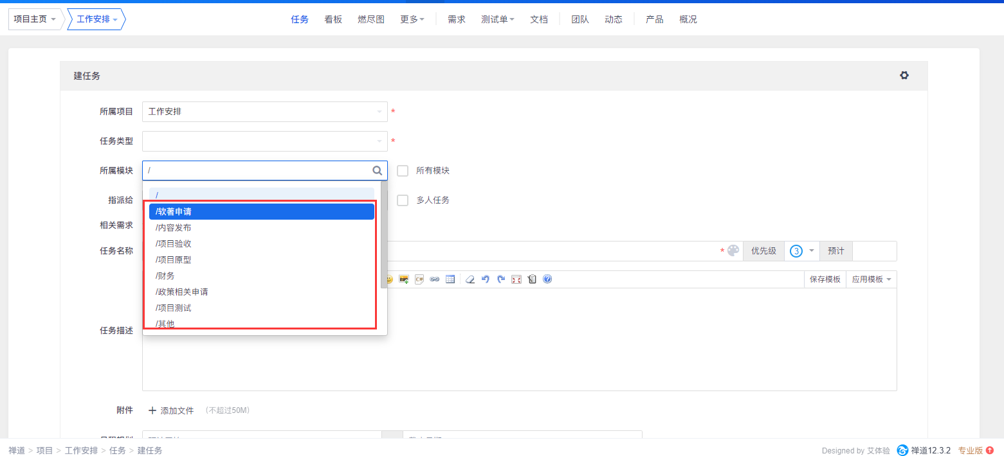Image resolution: width=1004 pixels, height=456 pixels.
Task: Expand the 应用模板 dropdown
Action: point(872,279)
